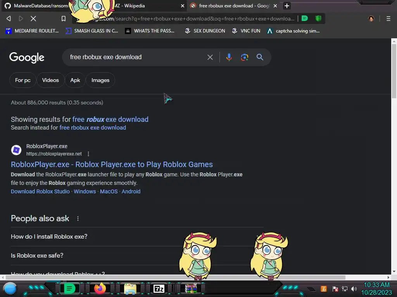Click the orange Java update tray icon
The image size is (397, 297).
[324, 288]
